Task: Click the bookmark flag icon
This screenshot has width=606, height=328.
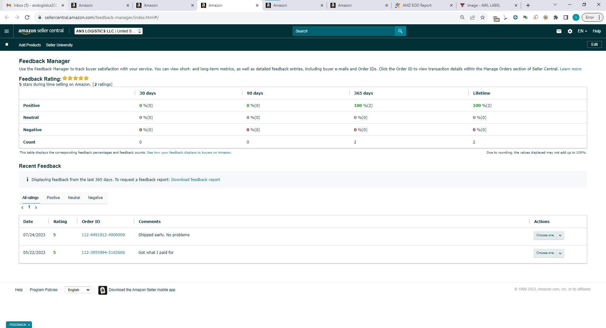Action: (7, 45)
